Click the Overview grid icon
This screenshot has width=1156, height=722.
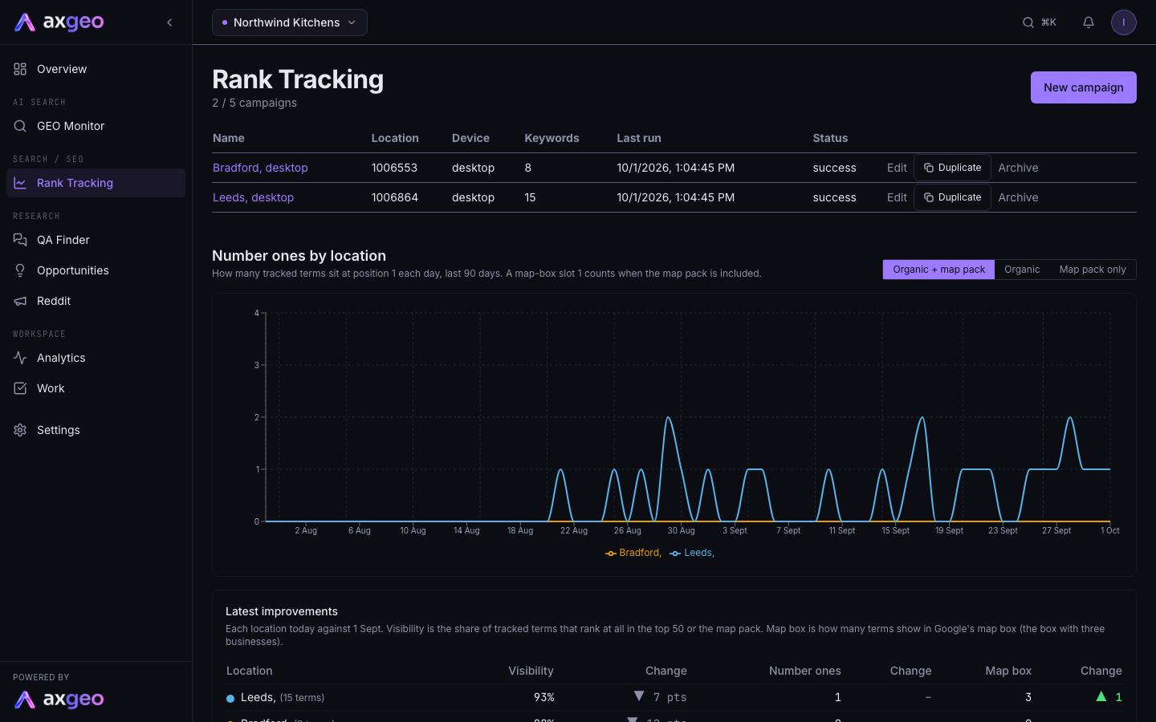[x=20, y=69]
